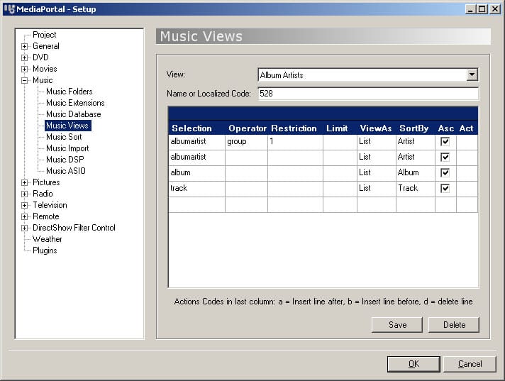The width and height of the screenshot is (505, 381).
Task: Click the Save button
Action: tap(397, 325)
